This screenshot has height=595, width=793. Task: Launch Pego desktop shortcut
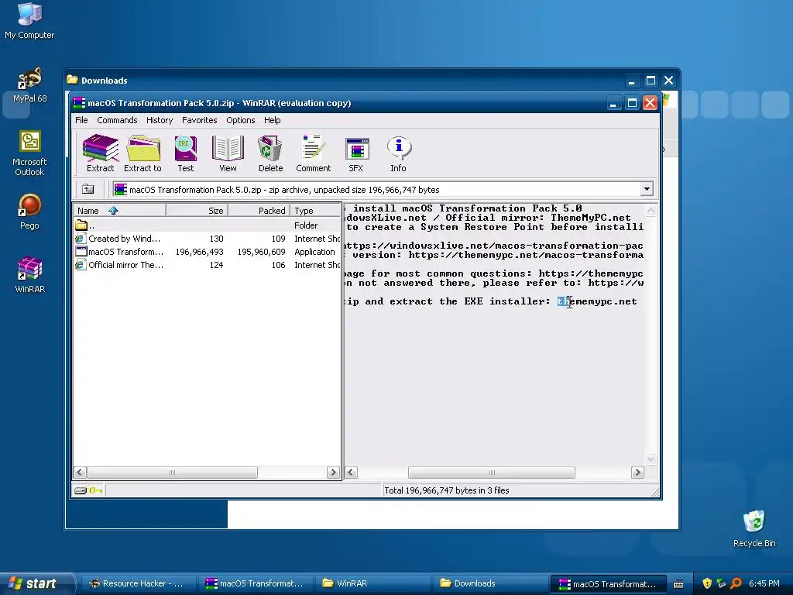click(29, 212)
